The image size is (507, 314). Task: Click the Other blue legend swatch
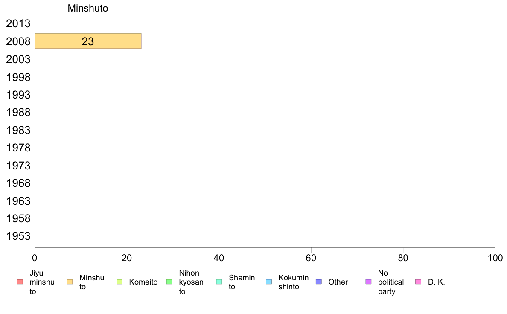click(318, 282)
